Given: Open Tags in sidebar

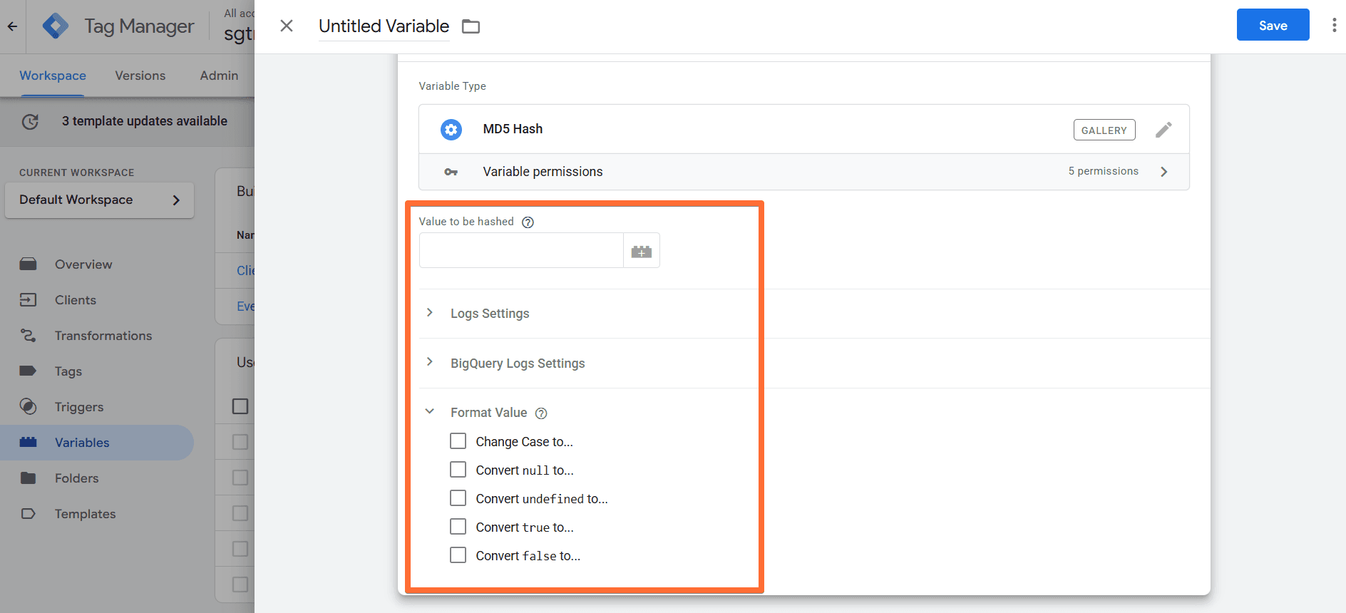Looking at the screenshot, I should tap(68, 371).
